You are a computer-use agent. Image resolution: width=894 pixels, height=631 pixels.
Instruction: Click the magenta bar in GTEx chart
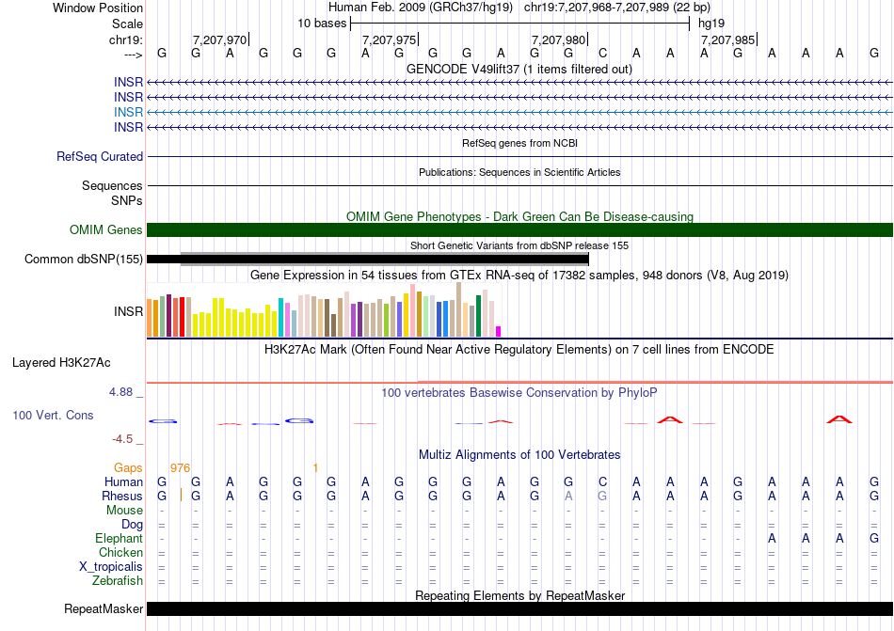pyautogui.click(x=499, y=330)
